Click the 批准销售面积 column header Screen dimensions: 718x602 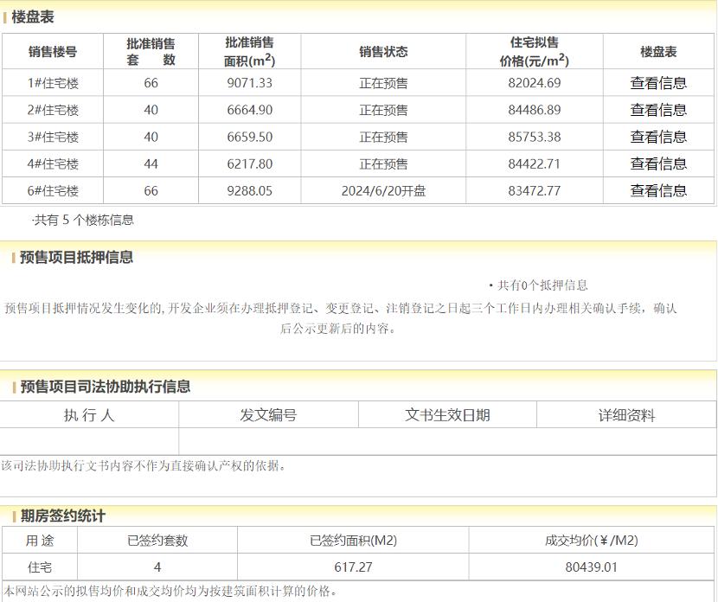coord(249,51)
